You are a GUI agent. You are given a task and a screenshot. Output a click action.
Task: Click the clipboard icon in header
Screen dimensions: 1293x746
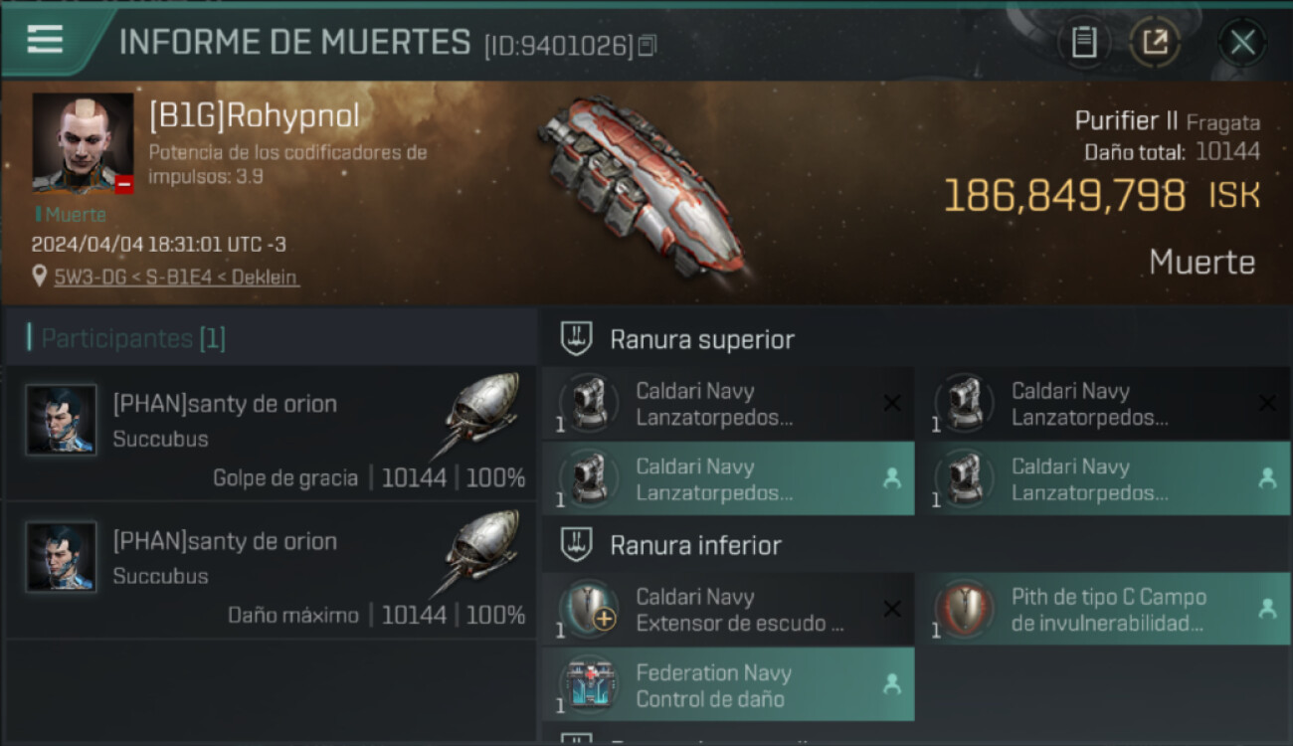pyautogui.click(x=1083, y=43)
